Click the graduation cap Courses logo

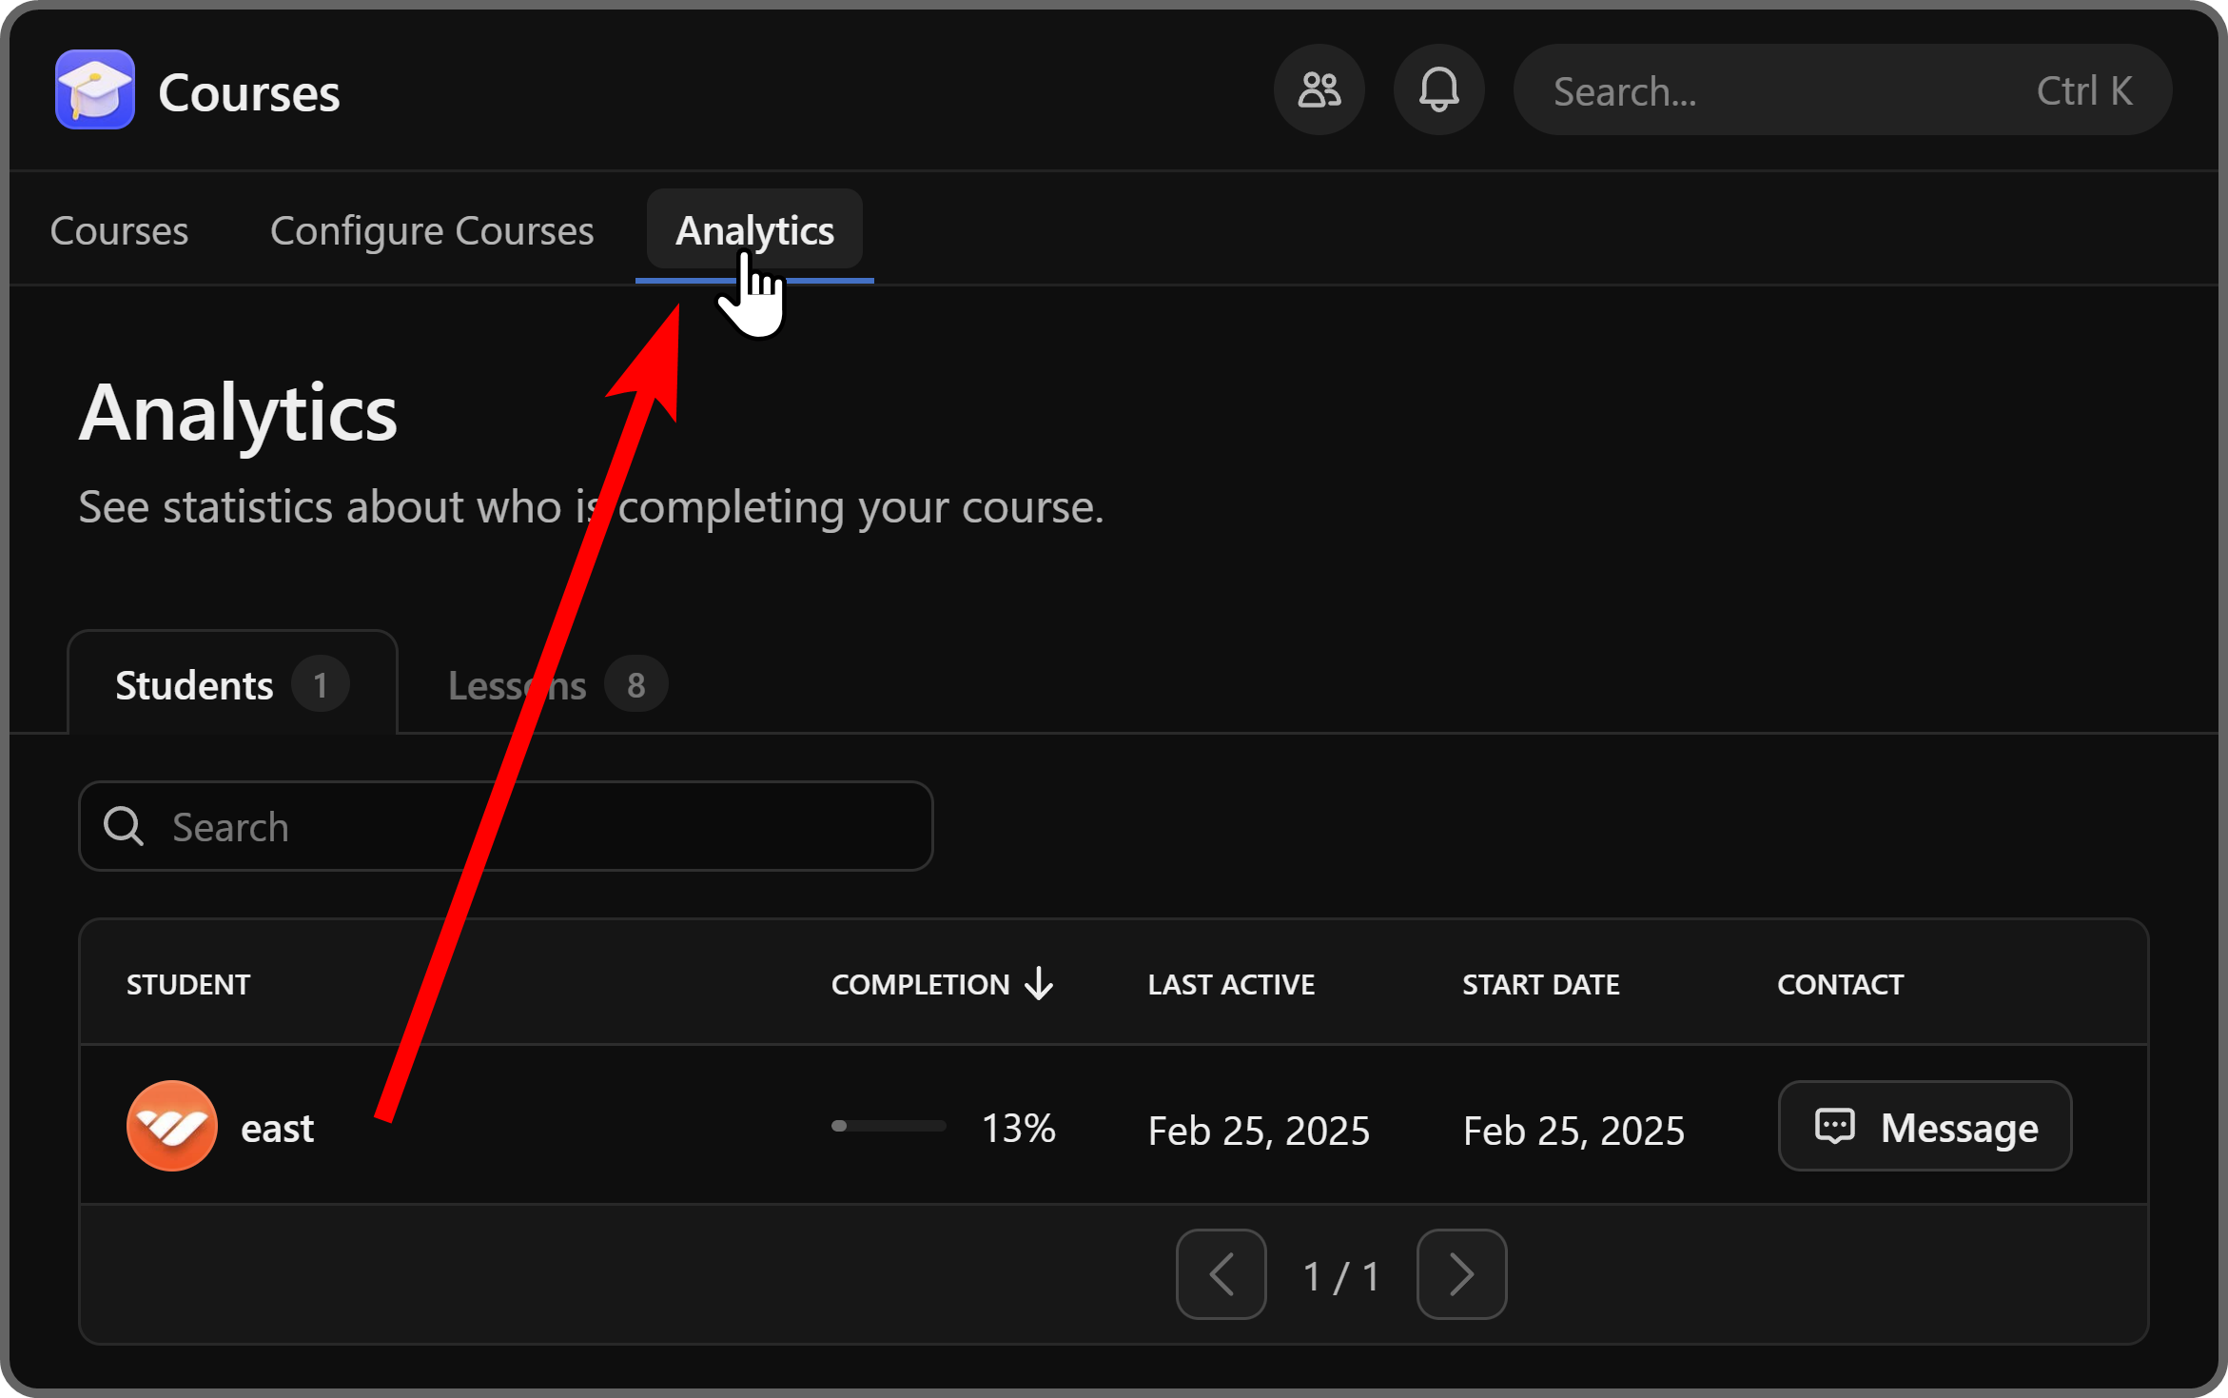coord(93,89)
